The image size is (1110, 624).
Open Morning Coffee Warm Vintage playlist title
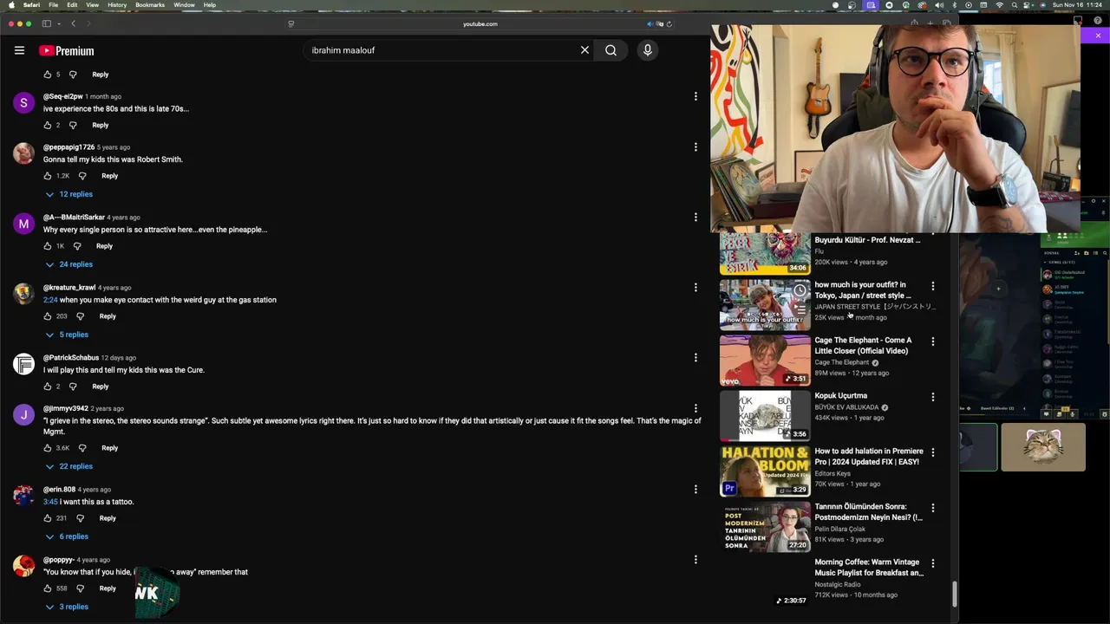(x=869, y=568)
